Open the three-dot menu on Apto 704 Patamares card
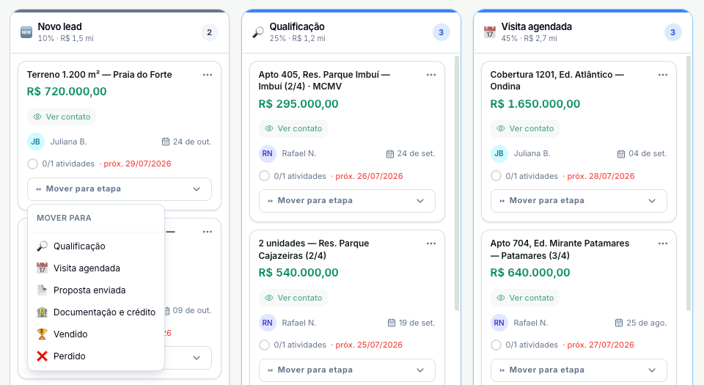Viewport: 704px width, 385px height. pyautogui.click(x=663, y=243)
